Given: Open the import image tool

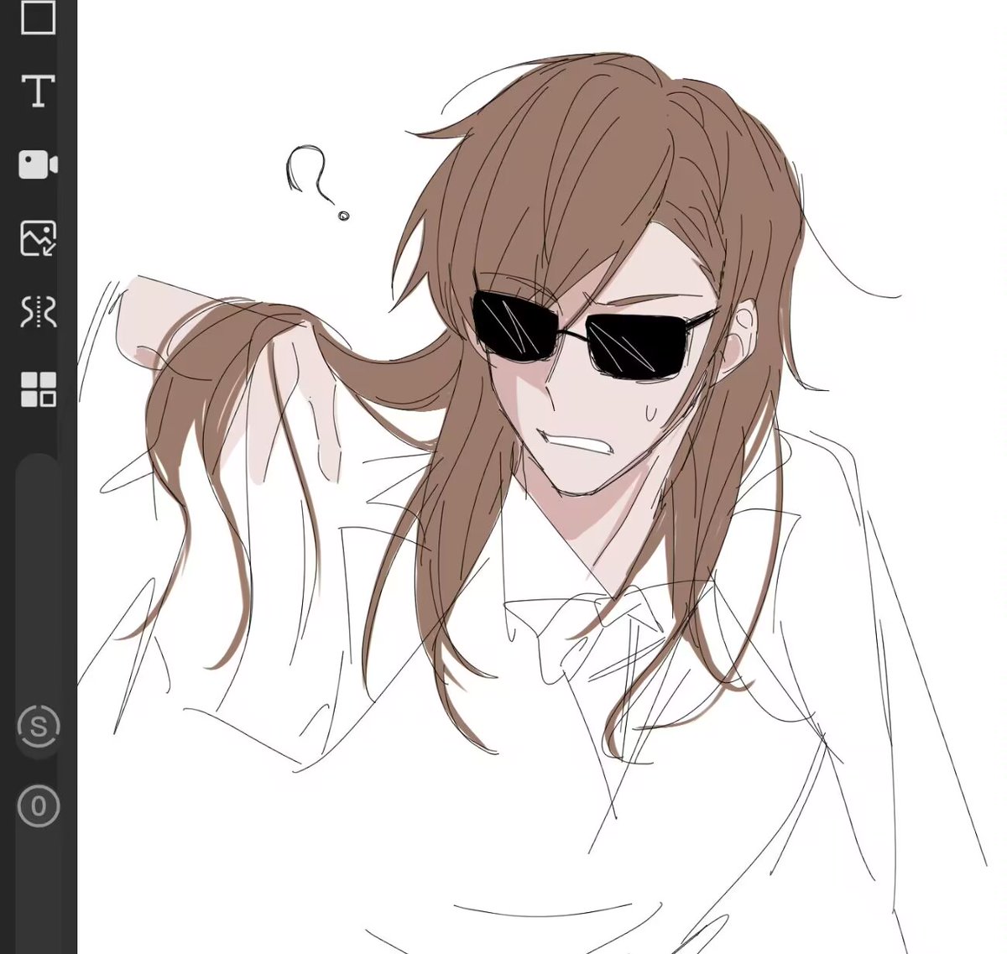Looking at the screenshot, I should (38, 238).
